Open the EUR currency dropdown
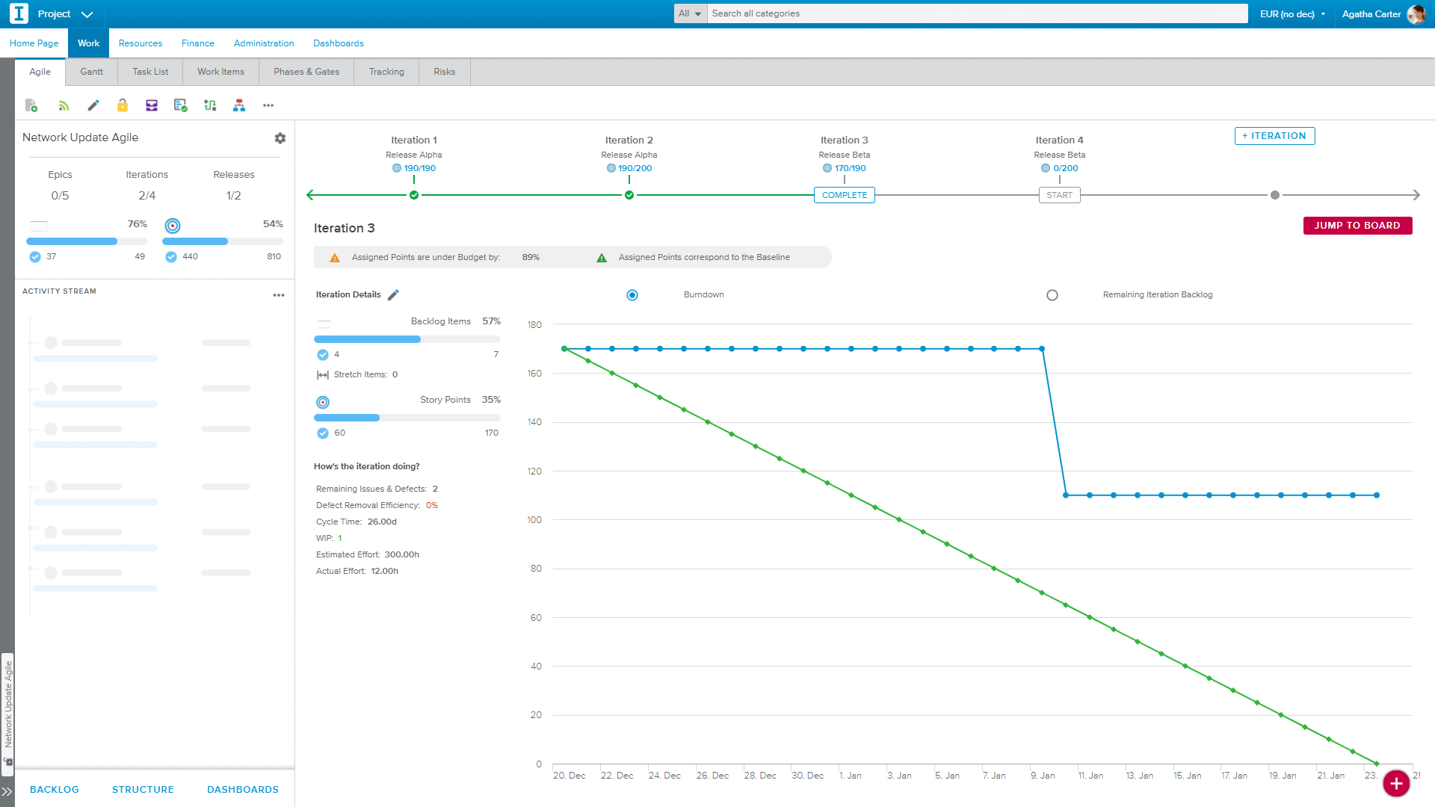This screenshot has width=1435, height=807. (x=1292, y=14)
